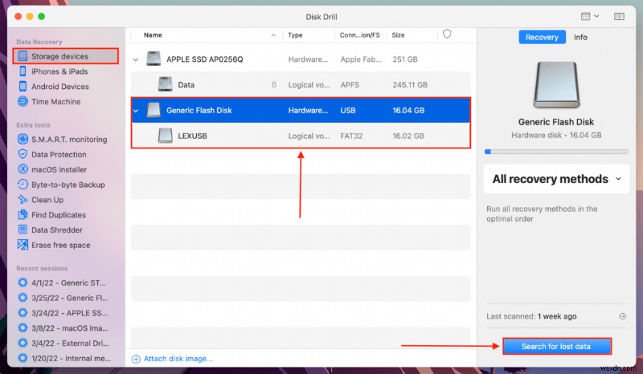Click the last scanned details arrow icon

(622, 316)
